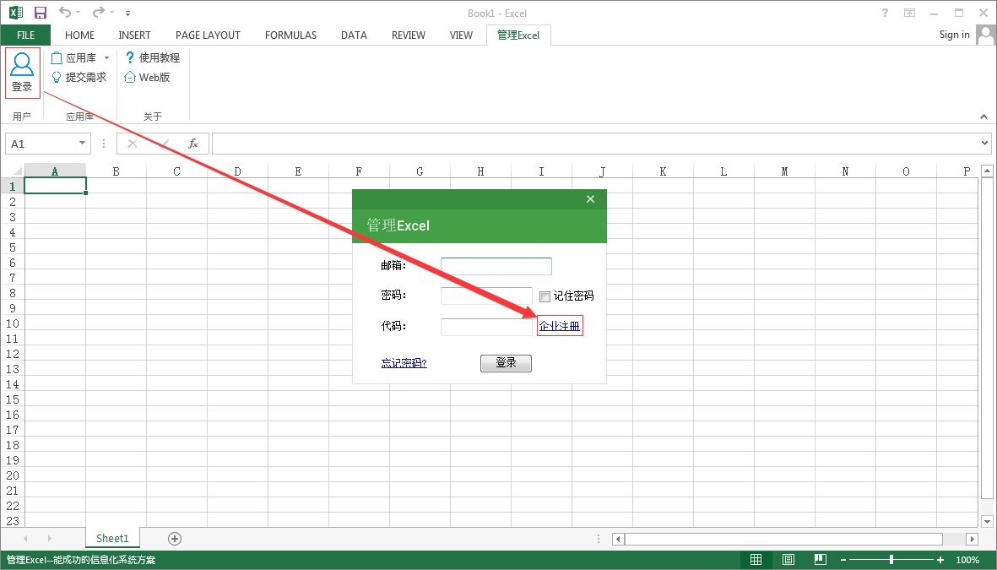The image size is (997, 570).
Task: Switch to the FORMULAS tab
Action: coord(290,35)
